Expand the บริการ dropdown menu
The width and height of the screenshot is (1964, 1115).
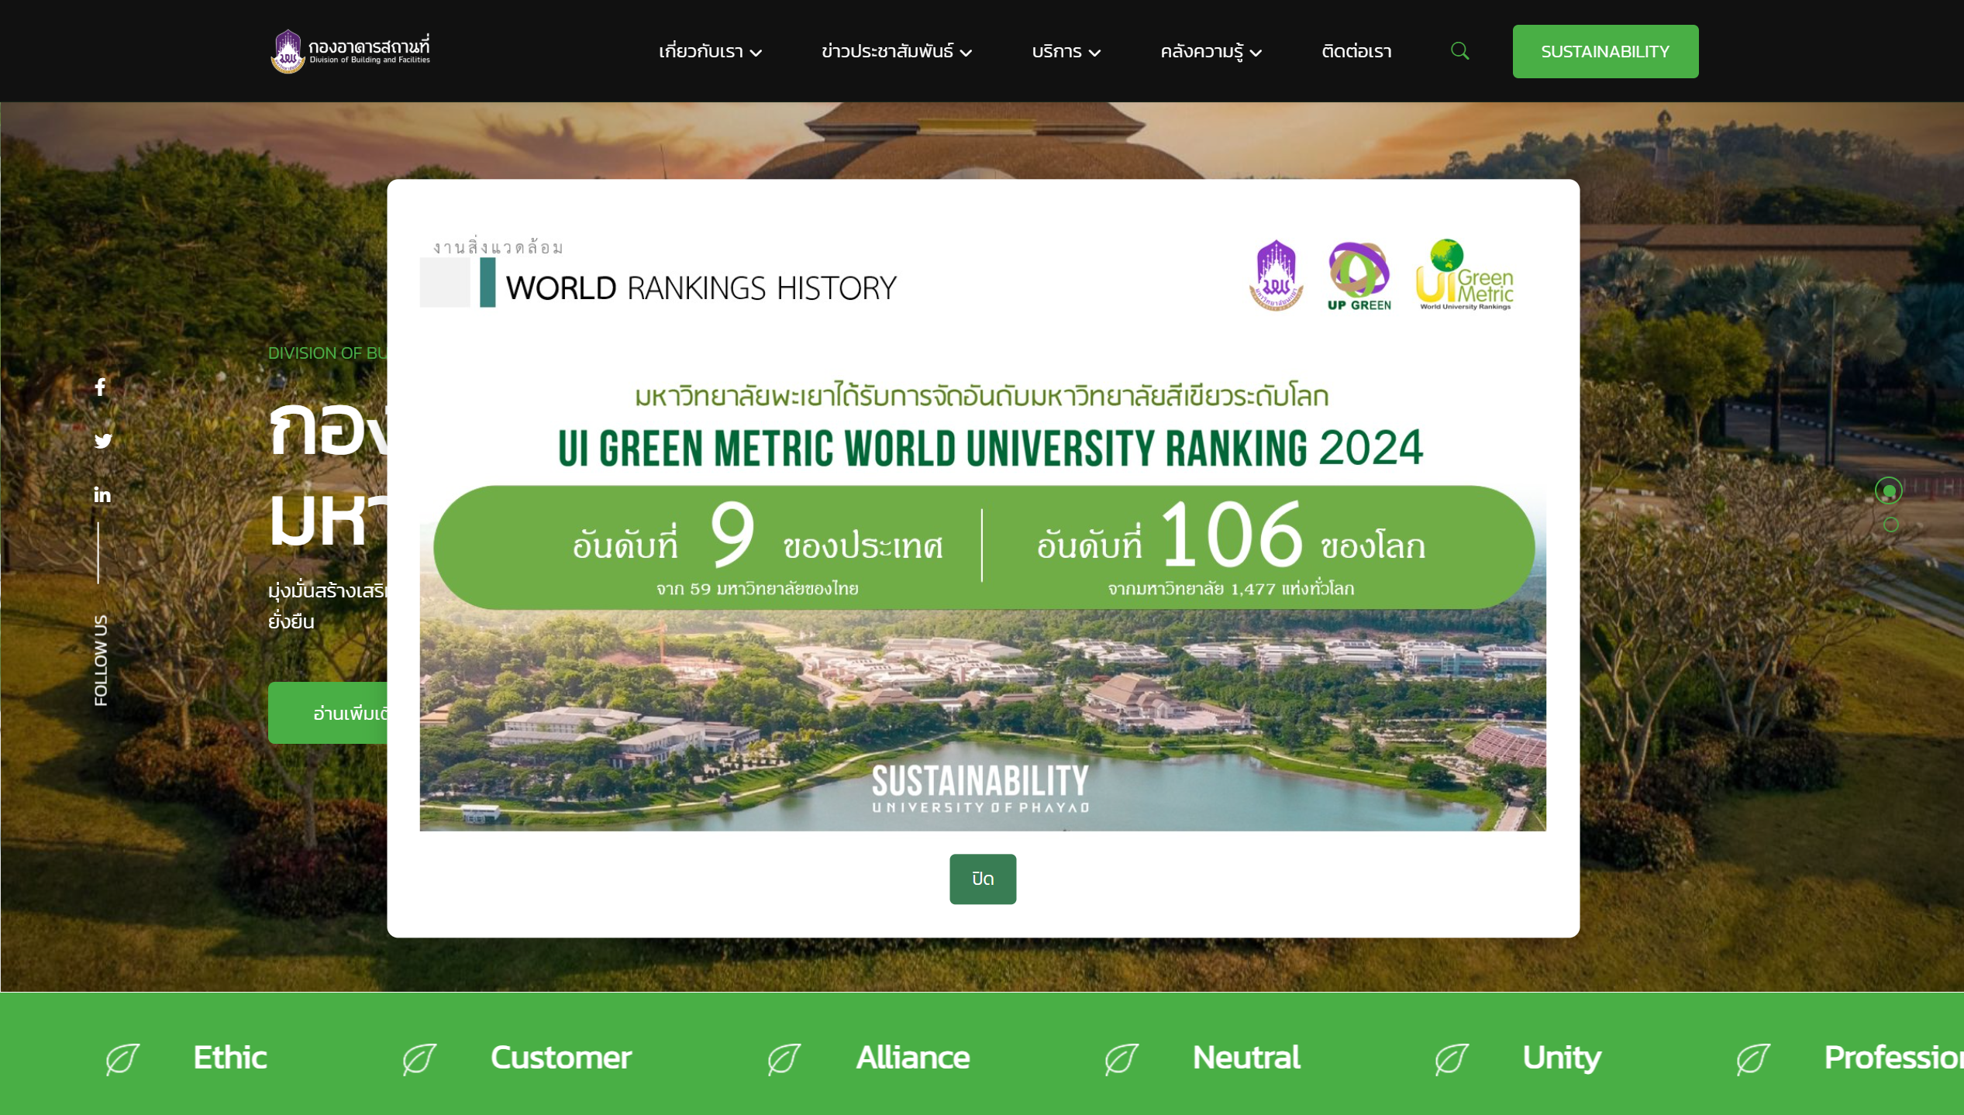[1066, 51]
